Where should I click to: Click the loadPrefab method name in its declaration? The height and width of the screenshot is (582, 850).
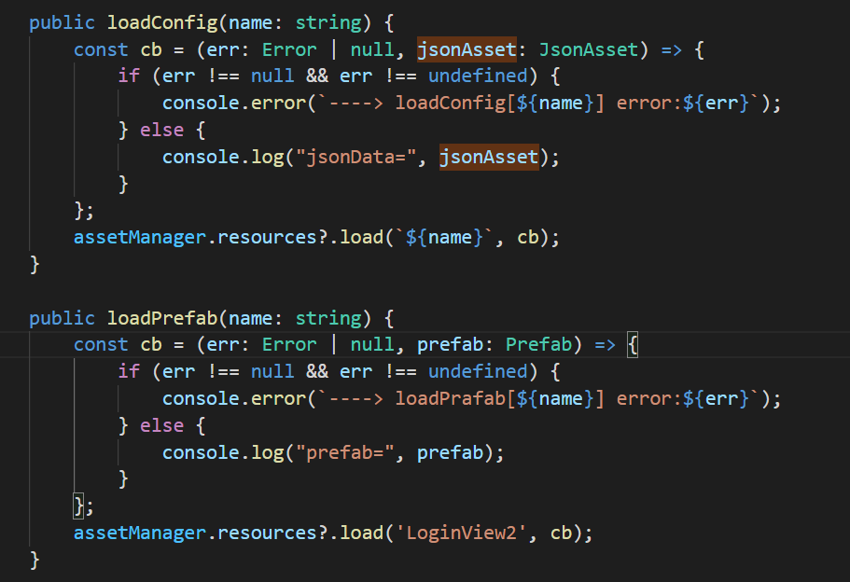point(162,318)
